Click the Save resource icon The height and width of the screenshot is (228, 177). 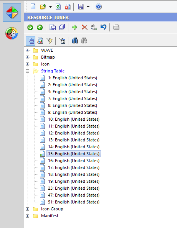53,27
